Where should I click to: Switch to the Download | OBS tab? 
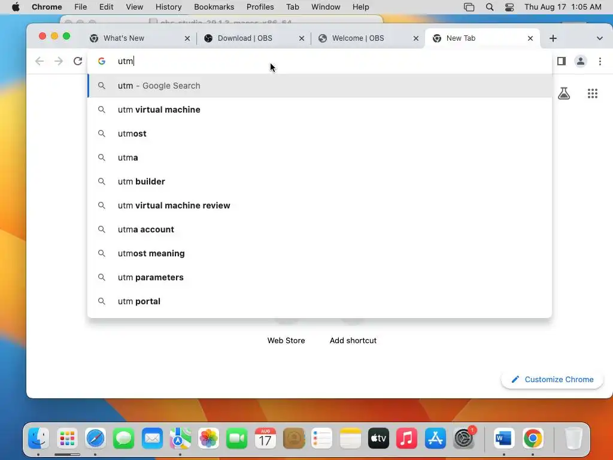click(254, 38)
